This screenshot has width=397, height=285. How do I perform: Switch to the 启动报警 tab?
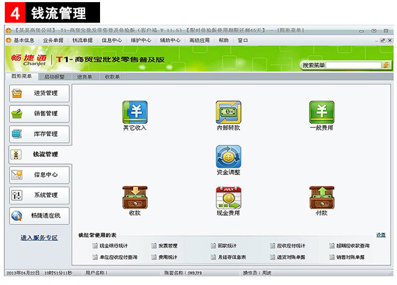pyautogui.click(x=54, y=77)
